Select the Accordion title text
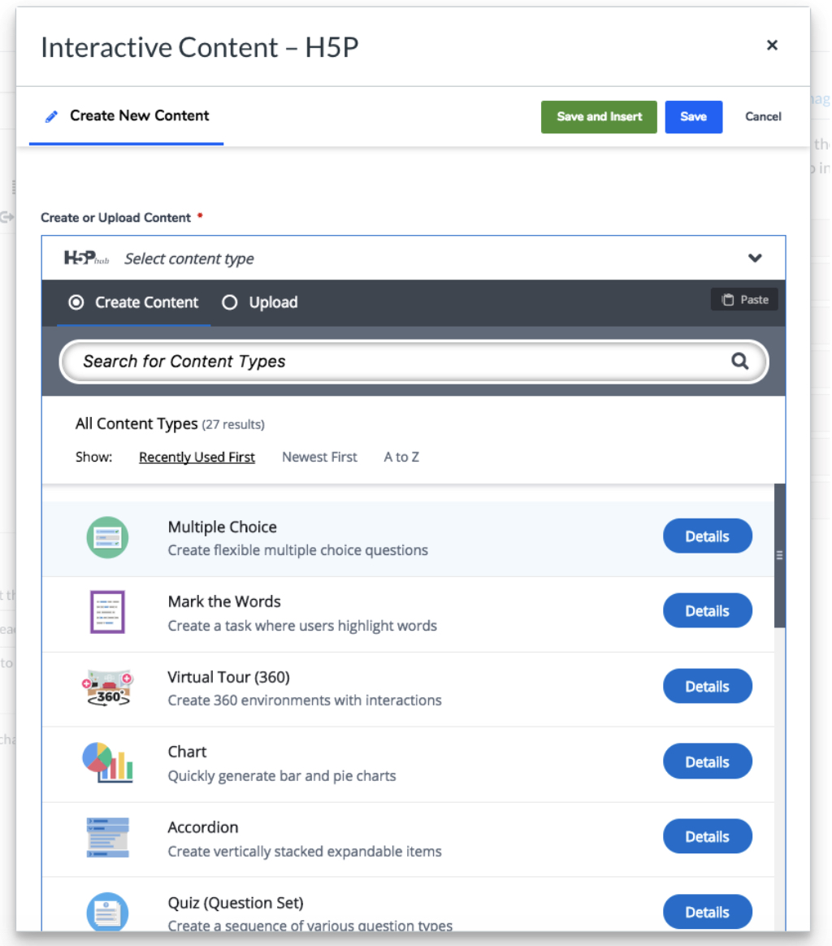This screenshot has height=946, width=832. 203,827
